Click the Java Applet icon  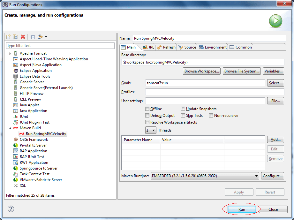(16, 105)
